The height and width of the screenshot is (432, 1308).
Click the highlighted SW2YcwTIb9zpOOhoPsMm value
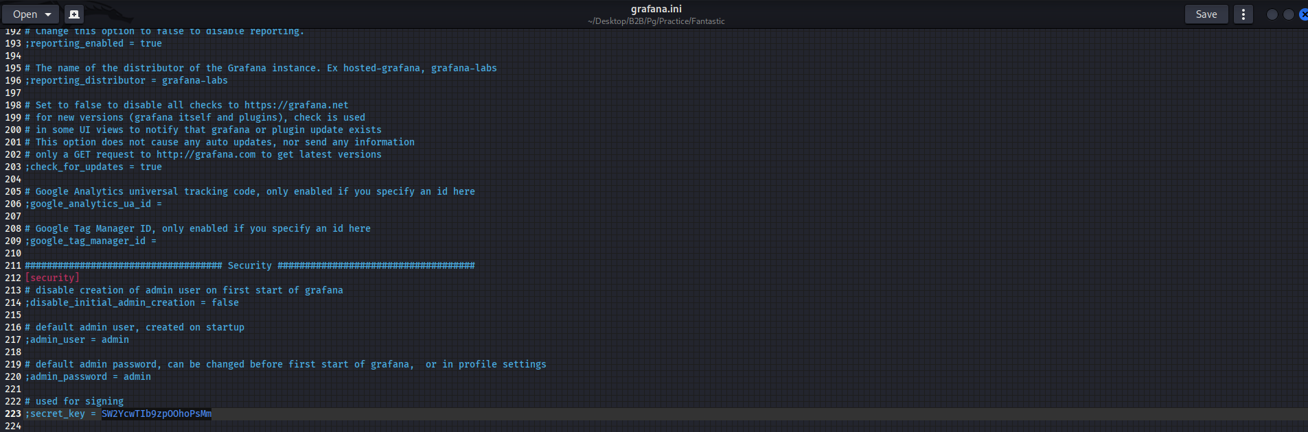(x=157, y=413)
